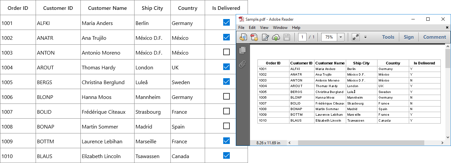Viewport: 451px width, 163px height.
Task: Select the ANTON customer ID cell in grid
Action: (x=58, y=52)
